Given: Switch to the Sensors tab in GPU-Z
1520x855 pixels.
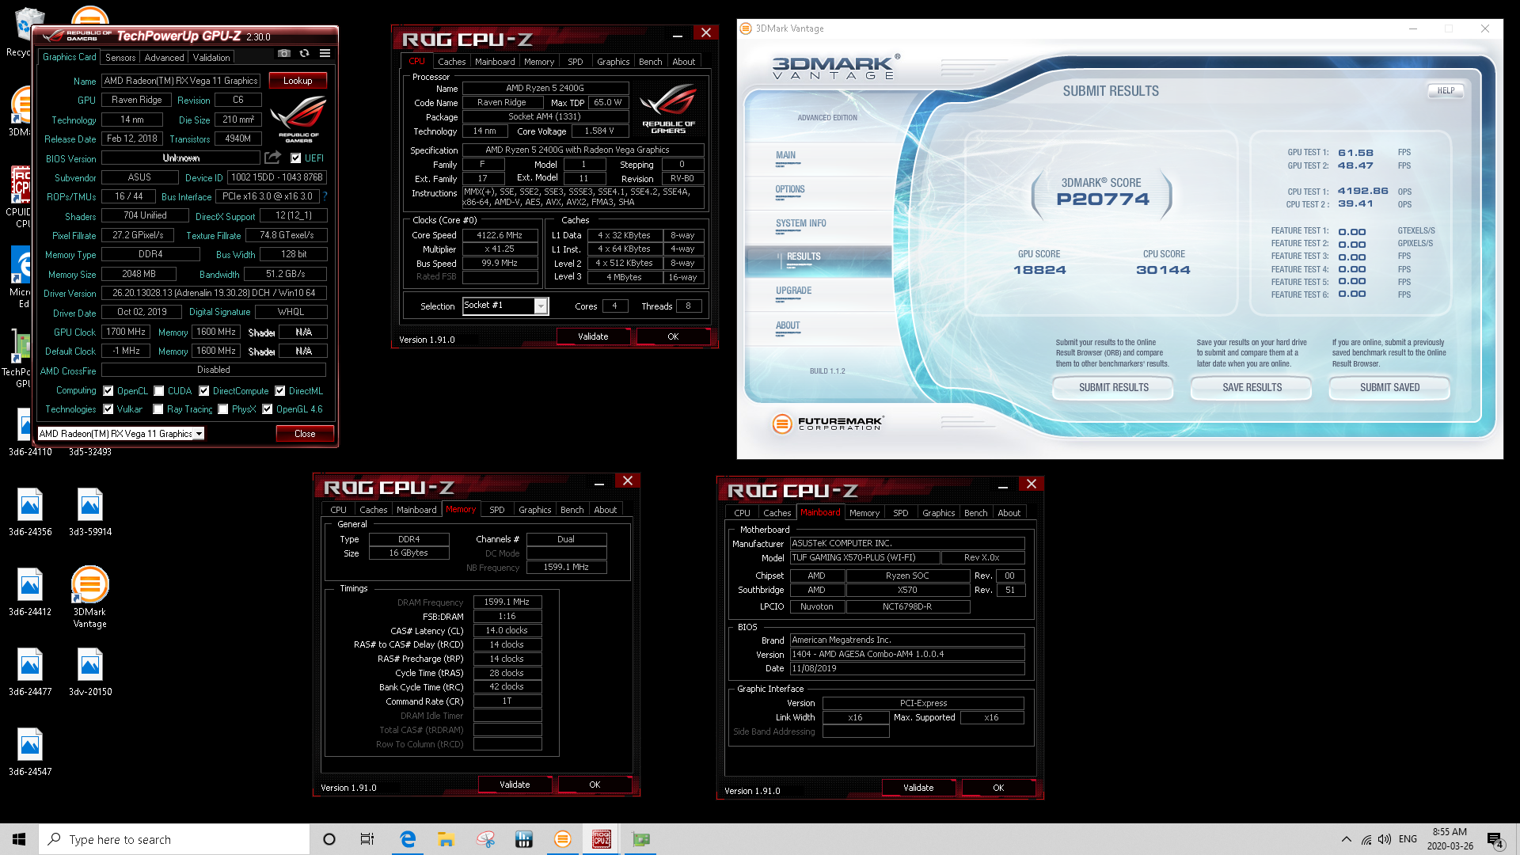Looking at the screenshot, I should pos(120,58).
